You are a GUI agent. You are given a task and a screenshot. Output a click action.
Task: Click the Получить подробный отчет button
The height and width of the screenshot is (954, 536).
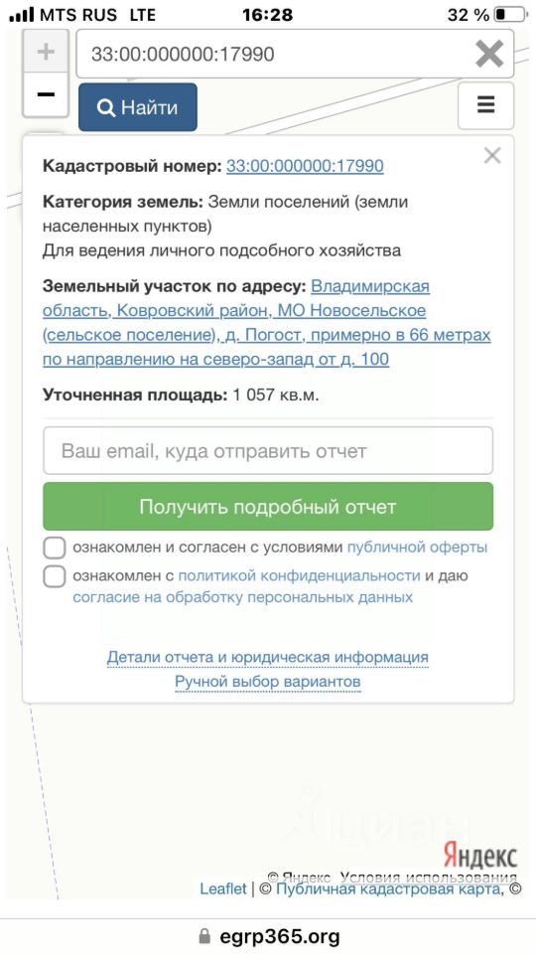[268, 507]
